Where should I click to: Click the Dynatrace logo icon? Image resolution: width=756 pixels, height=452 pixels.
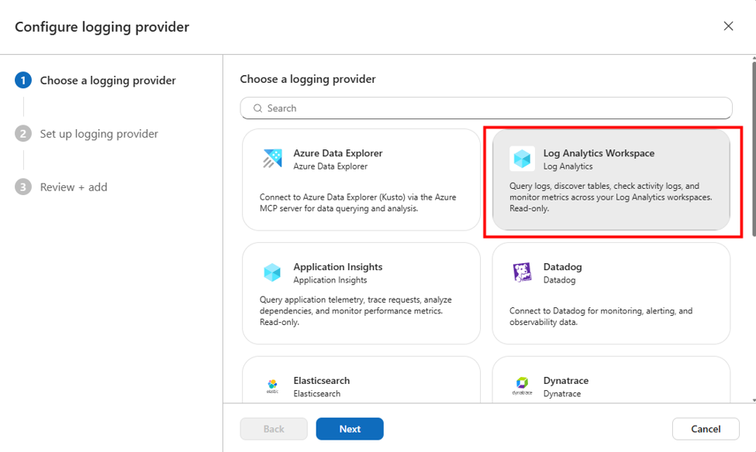(x=522, y=386)
